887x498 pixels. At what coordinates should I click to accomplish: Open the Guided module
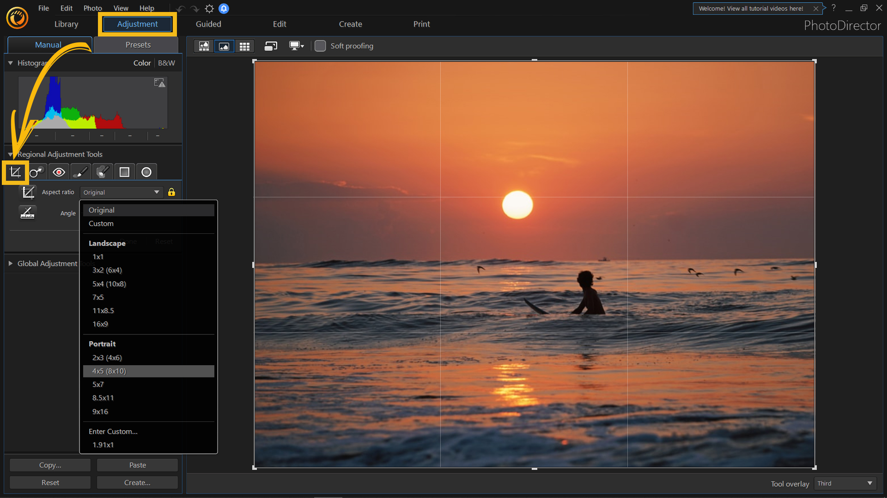click(x=208, y=24)
